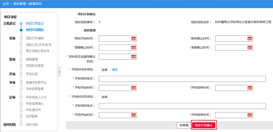Save the plan with 存草稿

184,125
